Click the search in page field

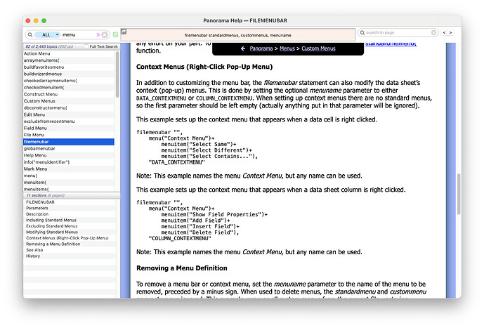coord(398,32)
